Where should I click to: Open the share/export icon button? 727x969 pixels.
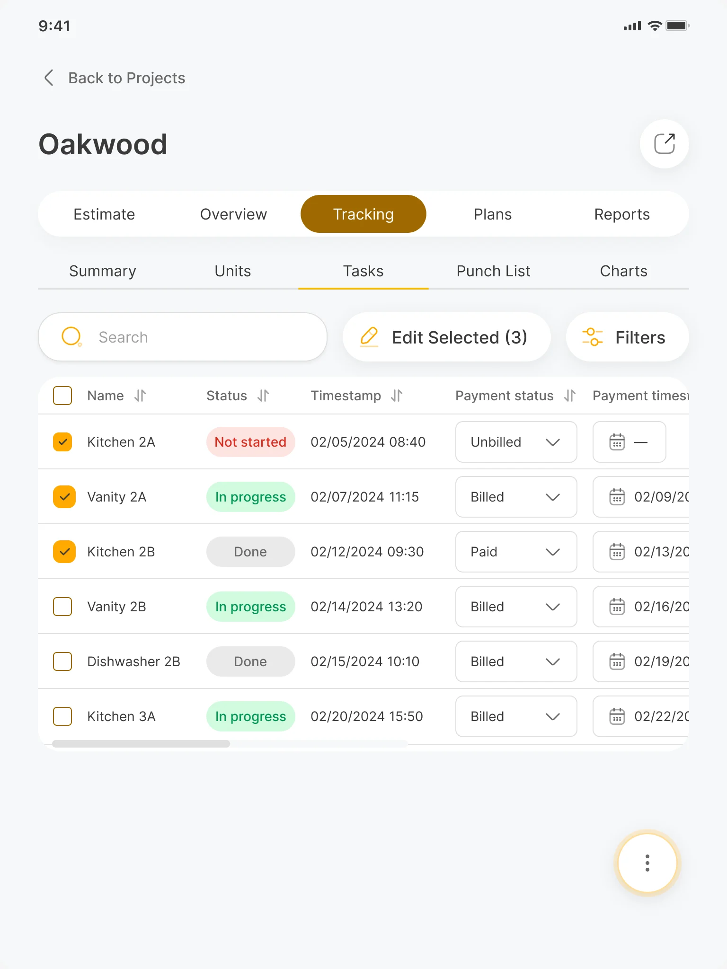(664, 144)
